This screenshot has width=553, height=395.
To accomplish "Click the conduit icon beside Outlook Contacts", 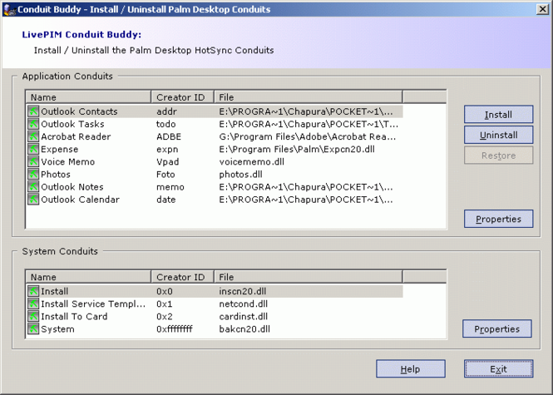I will click(33, 111).
